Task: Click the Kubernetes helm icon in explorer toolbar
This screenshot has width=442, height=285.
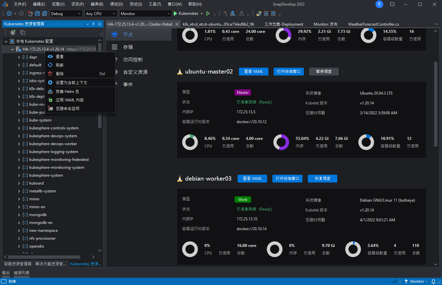Action: pos(13,33)
